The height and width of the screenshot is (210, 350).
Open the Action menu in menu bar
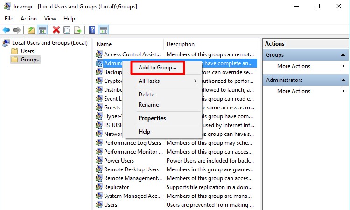[x=28, y=19]
